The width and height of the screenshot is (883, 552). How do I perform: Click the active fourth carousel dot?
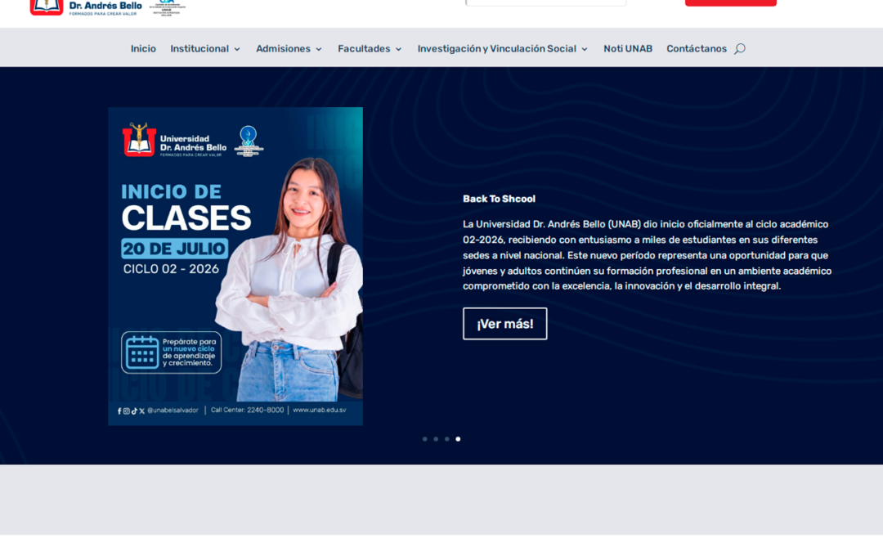458,439
